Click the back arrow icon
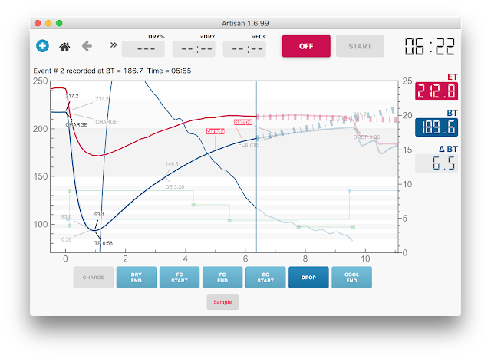Image resolution: width=491 pixels, height=359 pixels. (87, 46)
